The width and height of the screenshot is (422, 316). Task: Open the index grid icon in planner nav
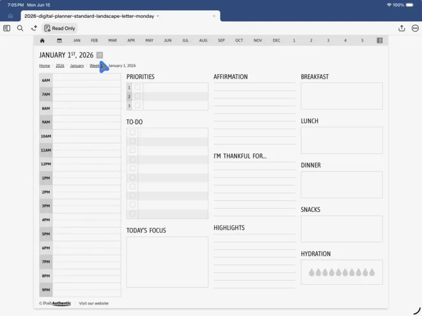click(x=379, y=41)
